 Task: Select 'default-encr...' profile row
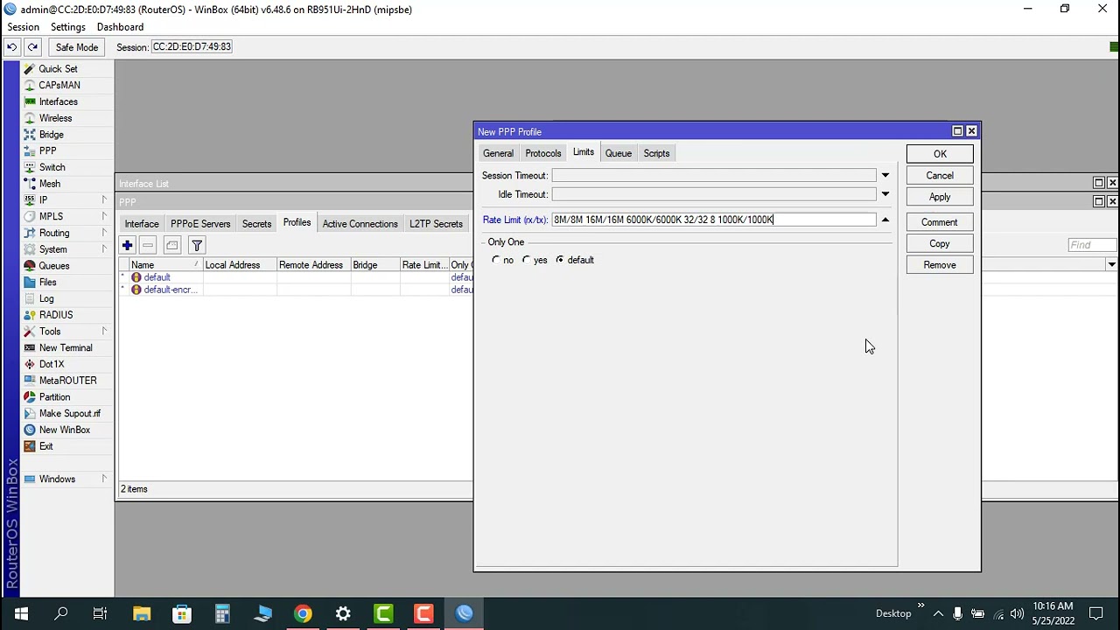point(297,290)
